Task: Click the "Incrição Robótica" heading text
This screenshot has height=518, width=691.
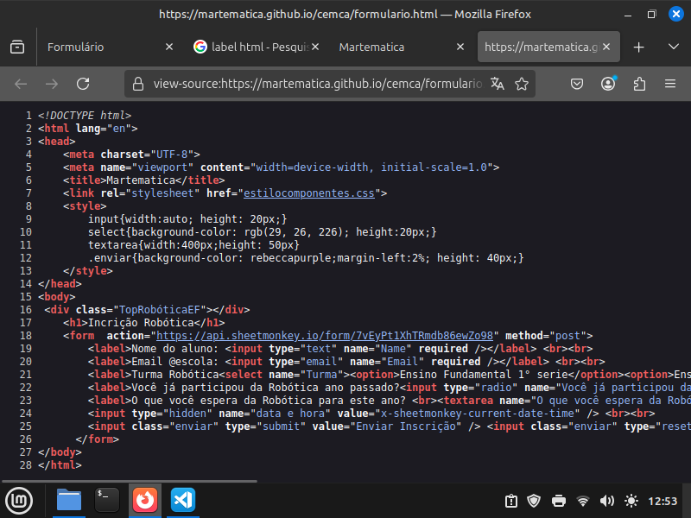Action: (141, 323)
